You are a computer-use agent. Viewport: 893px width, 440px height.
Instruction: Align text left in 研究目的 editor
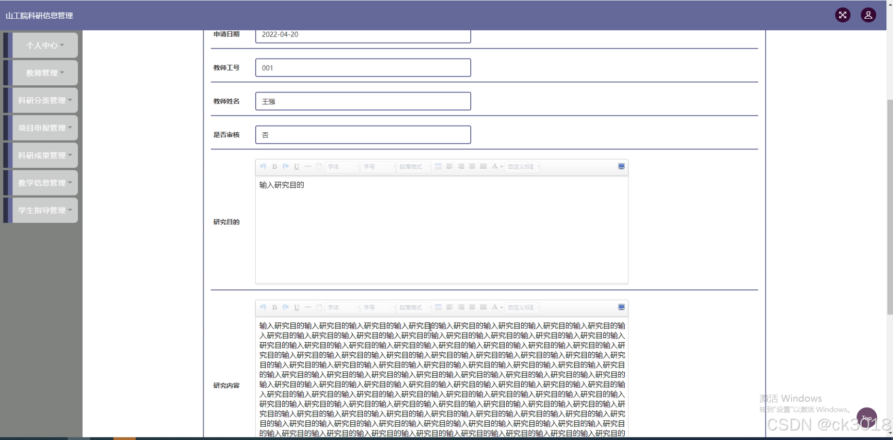(450, 166)
